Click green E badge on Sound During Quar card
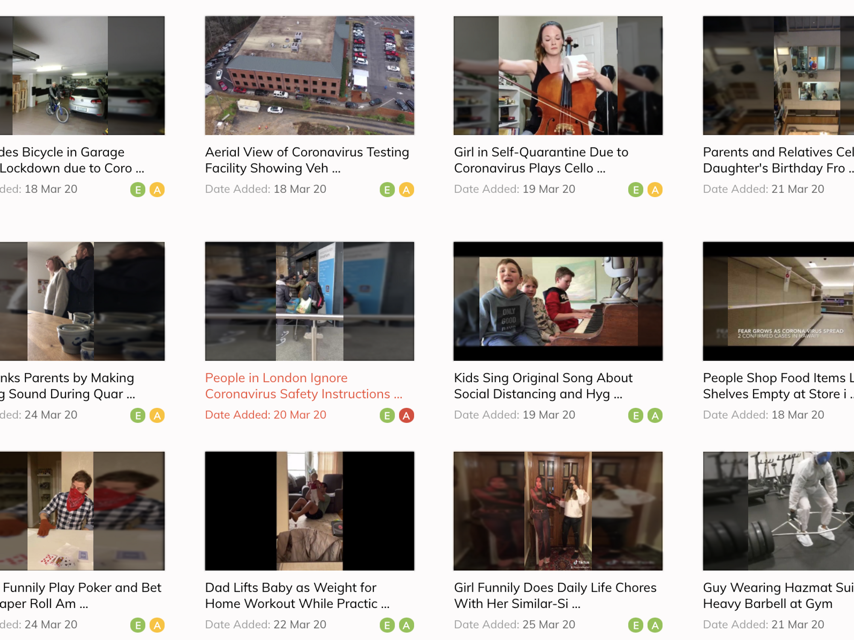The width and height of the screenshot is (854, 640). tap(137, 415)
